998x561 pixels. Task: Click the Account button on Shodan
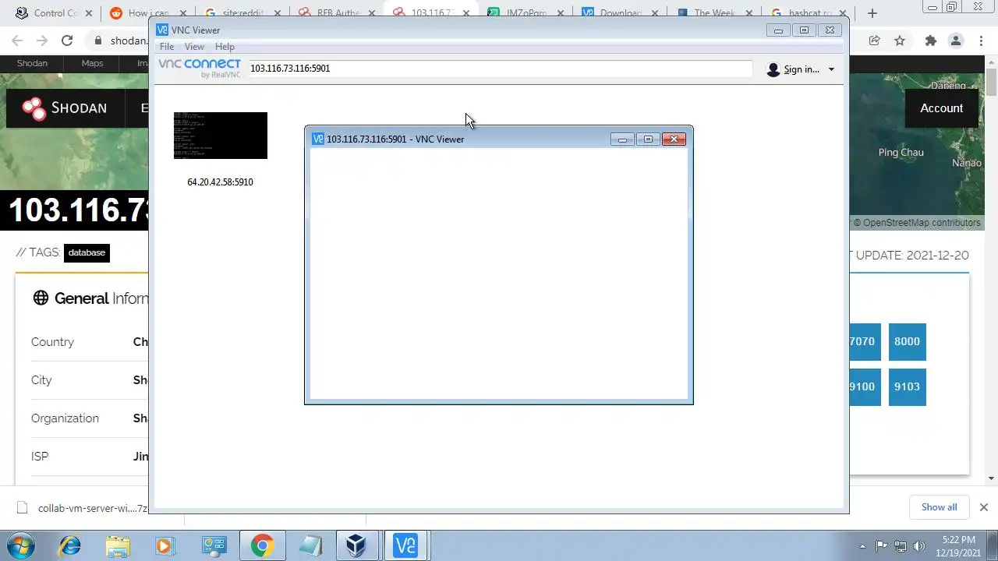[x=941, y=108]
